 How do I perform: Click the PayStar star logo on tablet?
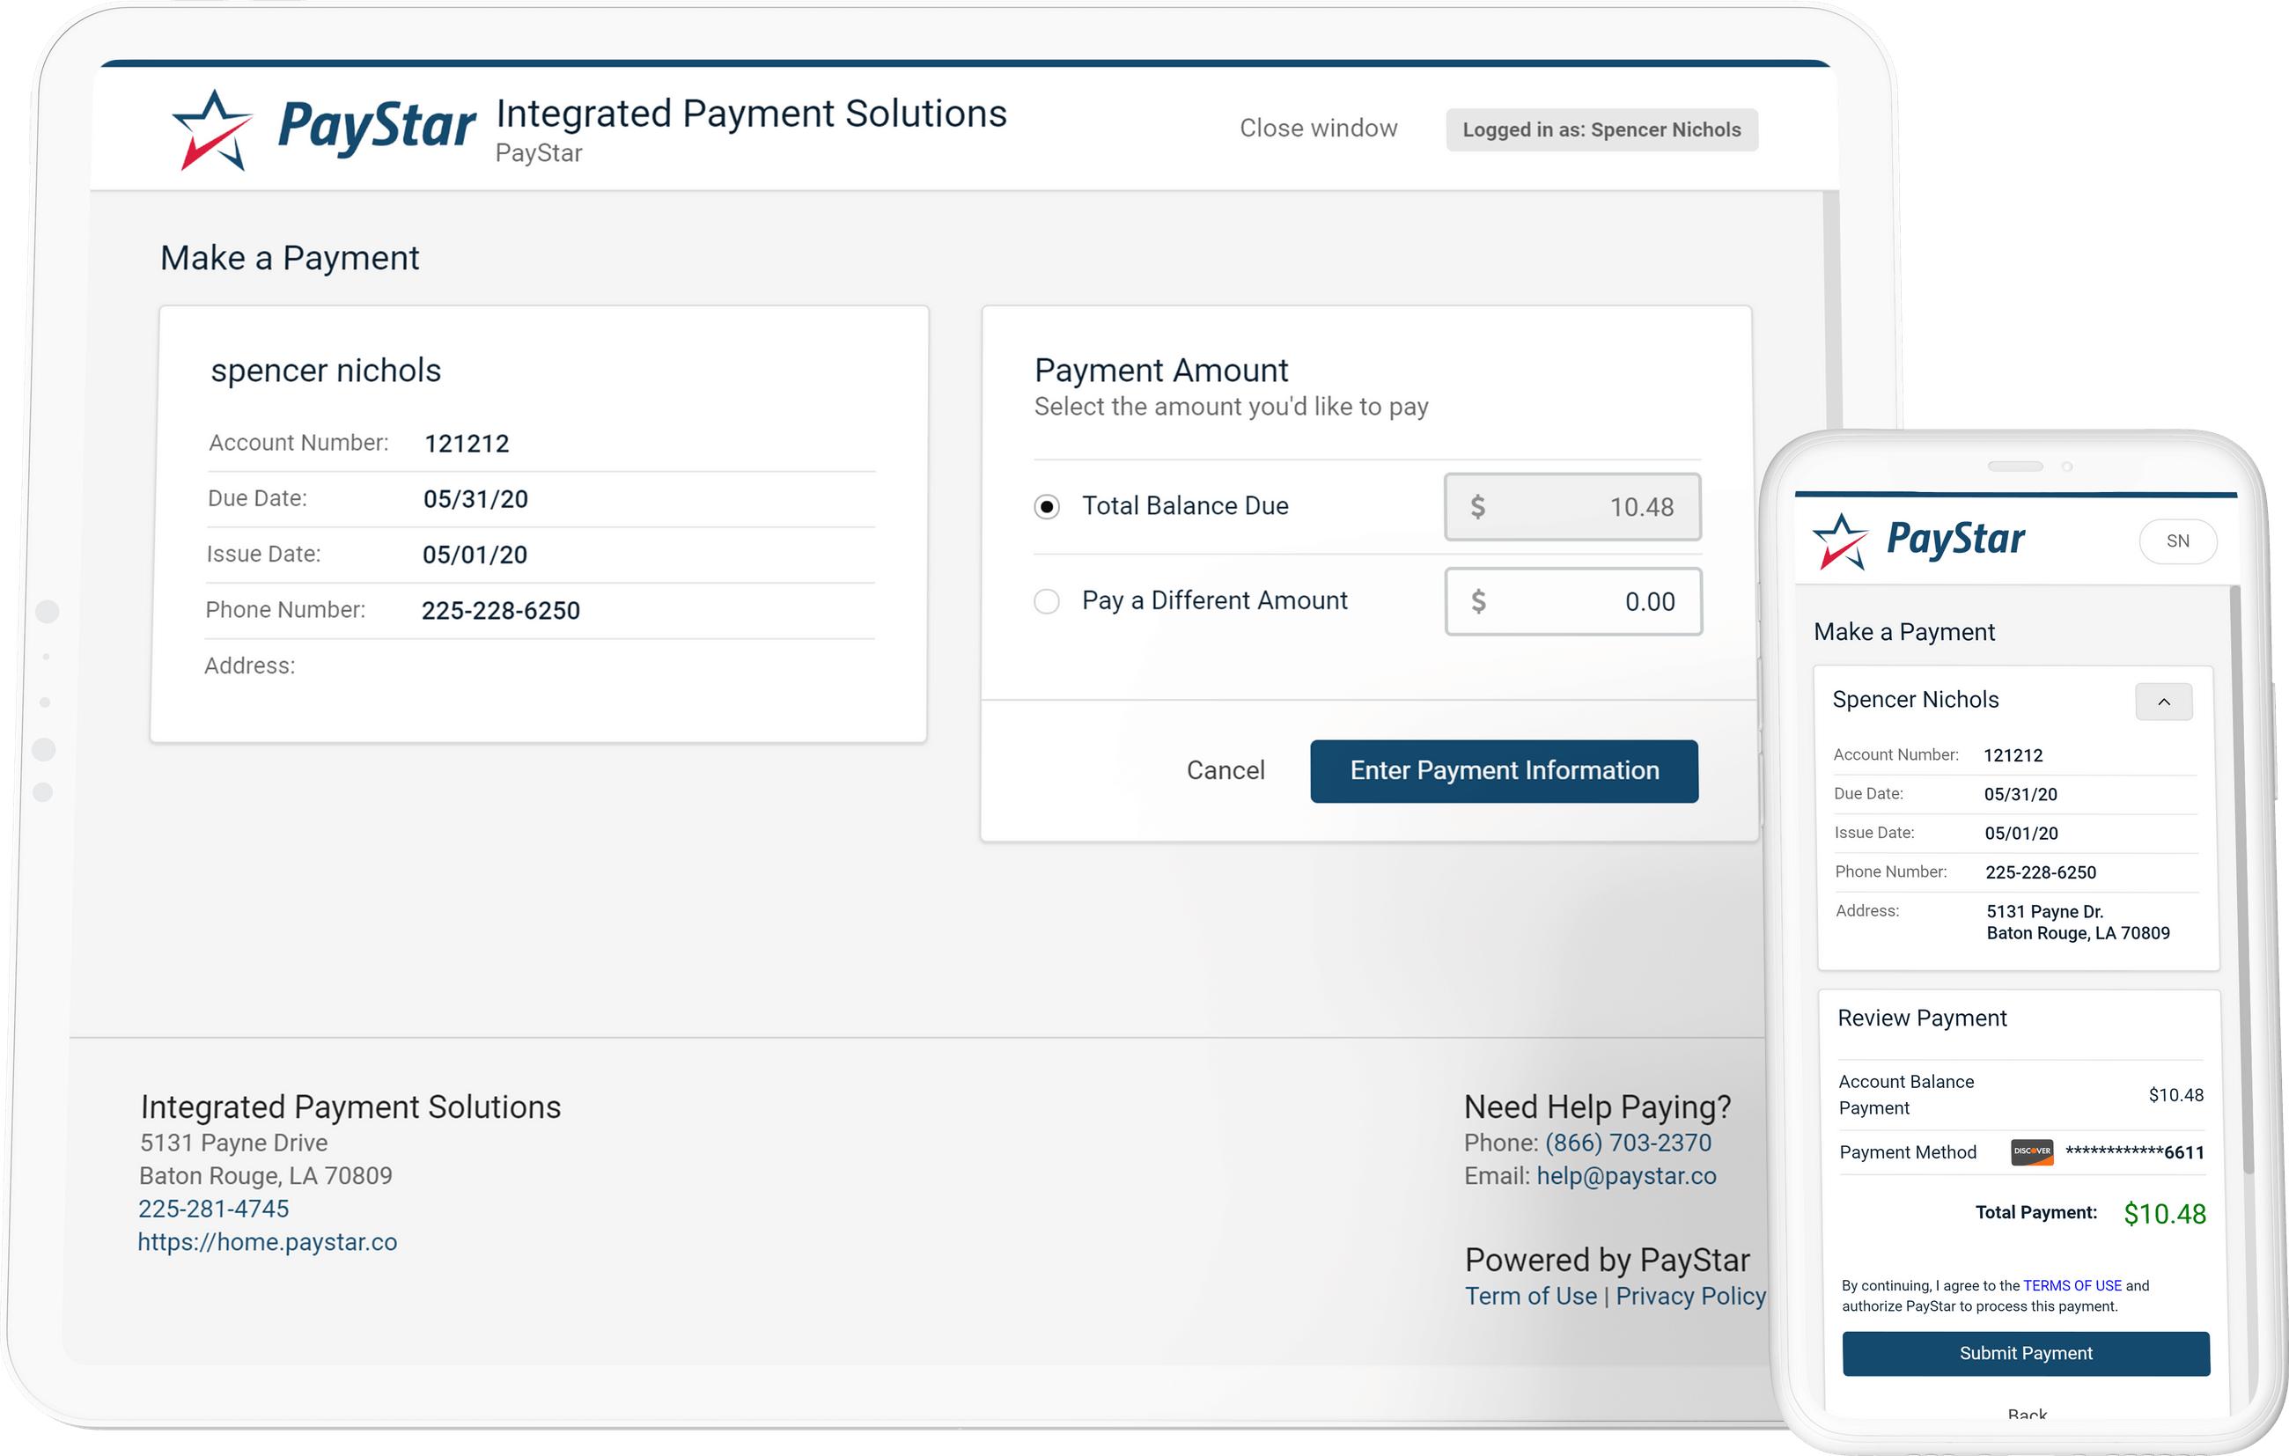(x=212, y=130)
